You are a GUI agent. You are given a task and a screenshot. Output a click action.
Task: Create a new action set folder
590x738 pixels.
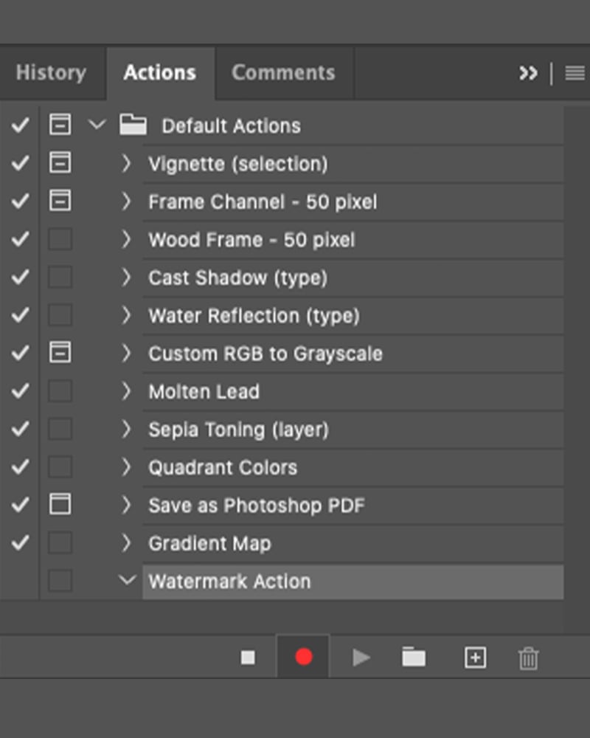tap(414, 657)
